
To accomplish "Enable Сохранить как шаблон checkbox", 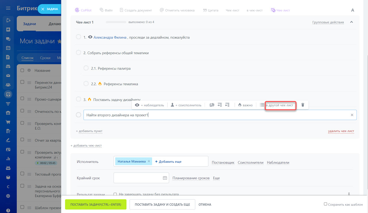I will tap(325, 204).
